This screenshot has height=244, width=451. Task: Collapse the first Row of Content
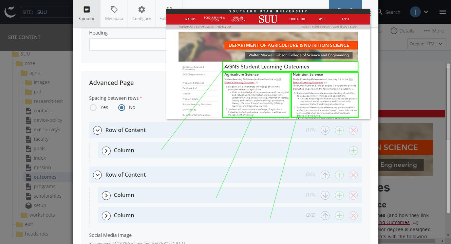[x=97, y=130]
